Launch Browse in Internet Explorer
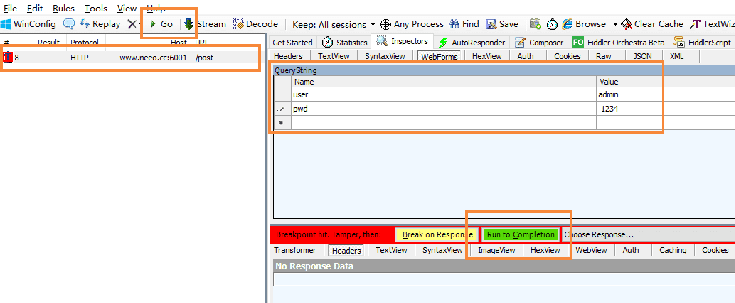Image resolution: width=735 pixels, height=303 pixels. pos(584,24)
